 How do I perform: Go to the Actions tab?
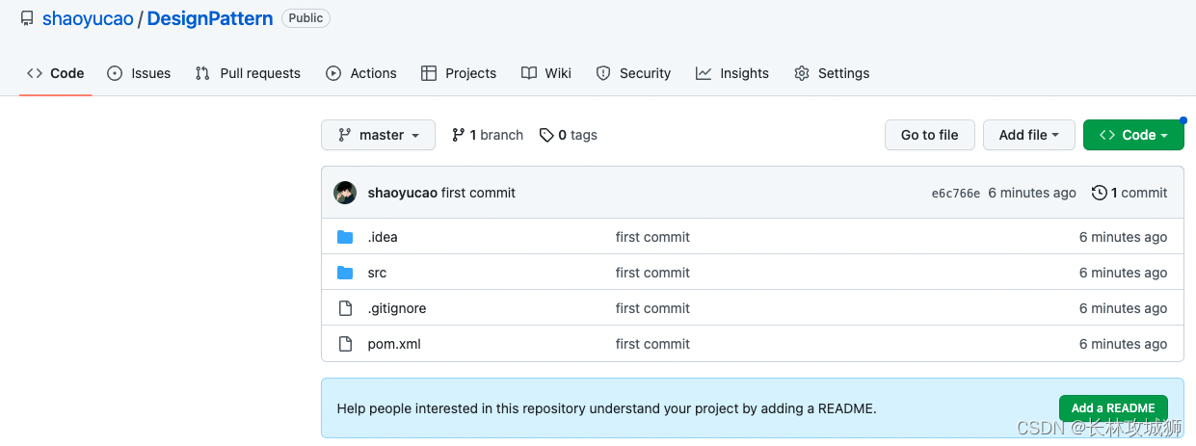(x=361, y=73)
